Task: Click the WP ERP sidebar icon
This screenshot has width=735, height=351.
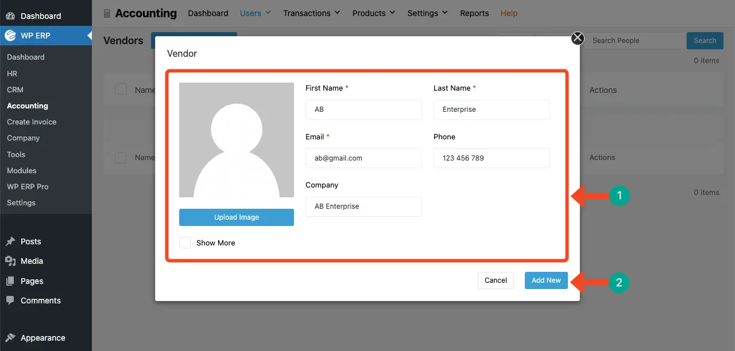Action: 10,36
